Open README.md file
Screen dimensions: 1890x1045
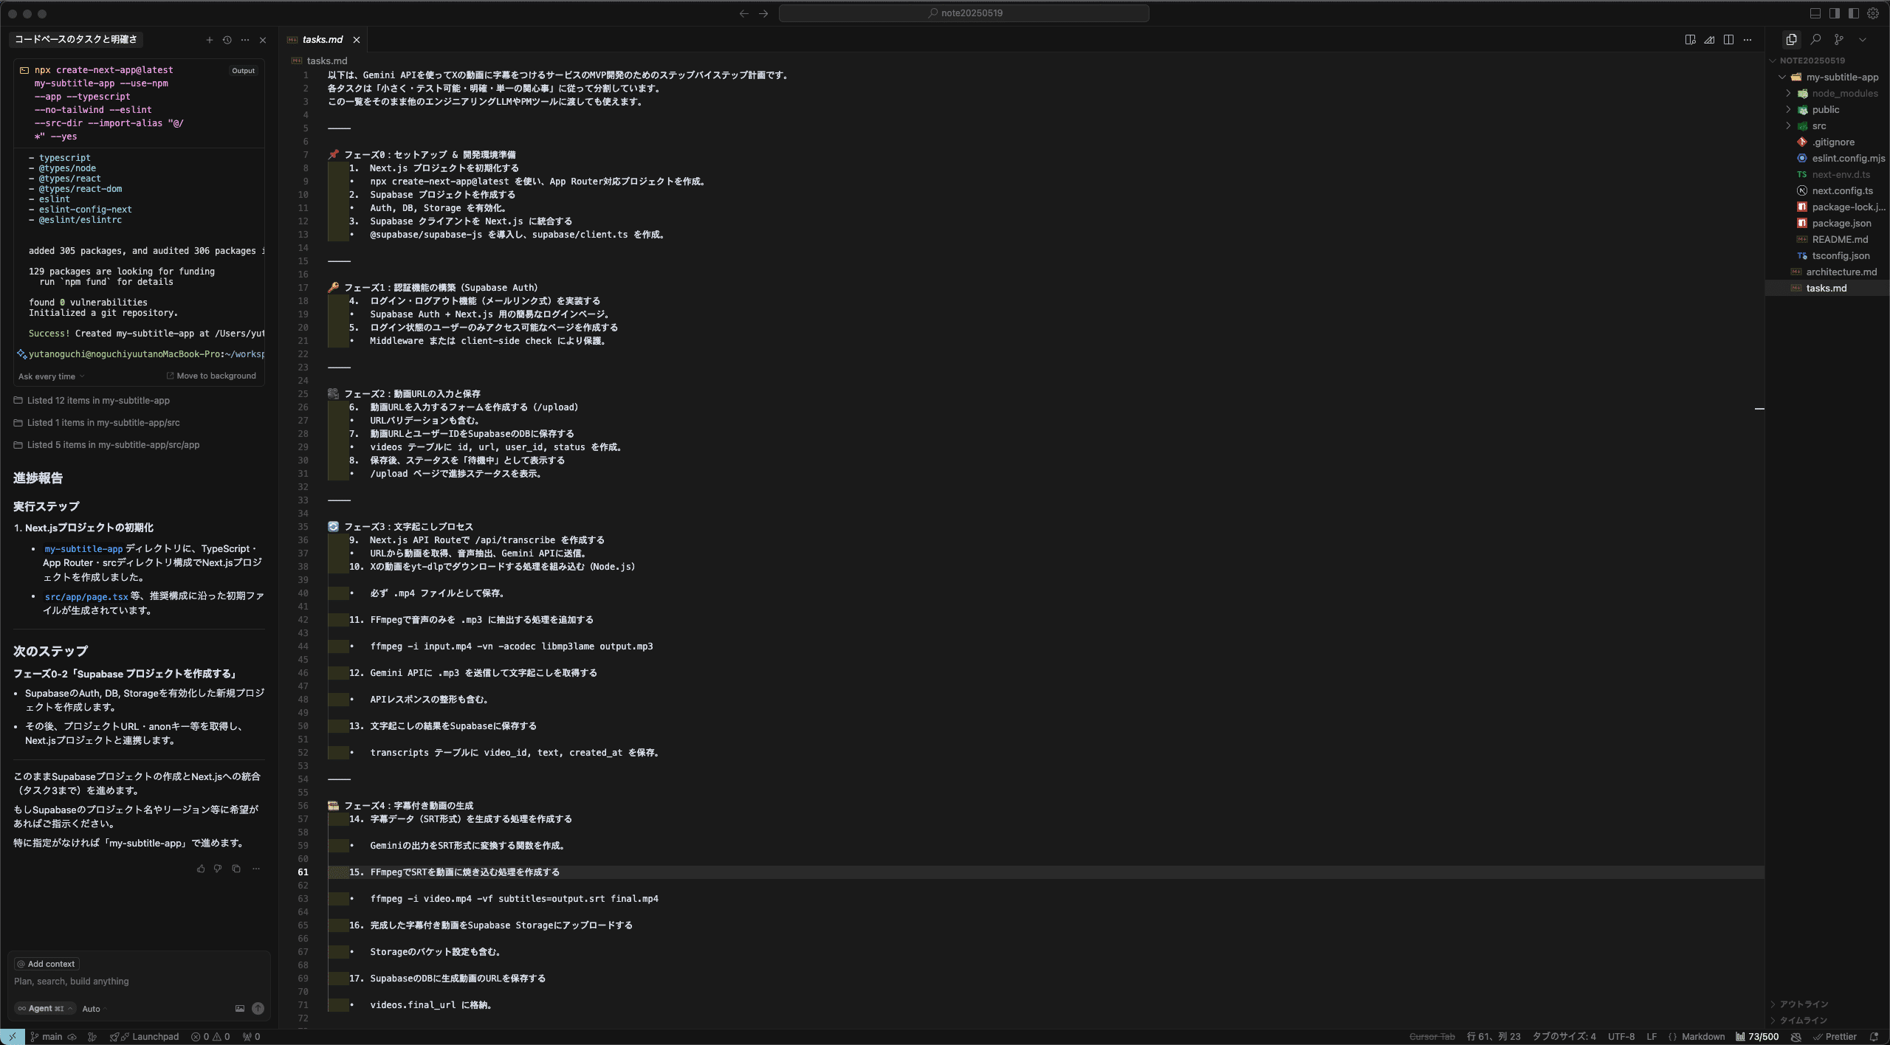point(1827,239)
